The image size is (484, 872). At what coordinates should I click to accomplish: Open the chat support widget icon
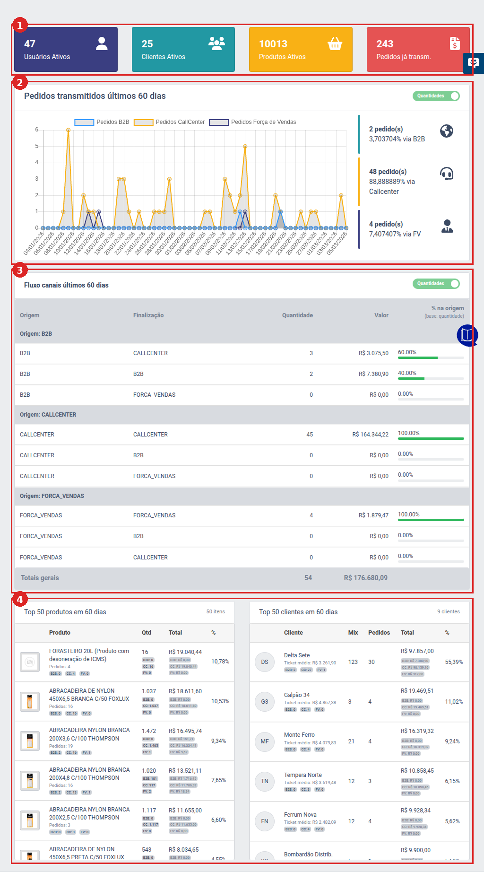click(x=474, y=63)
